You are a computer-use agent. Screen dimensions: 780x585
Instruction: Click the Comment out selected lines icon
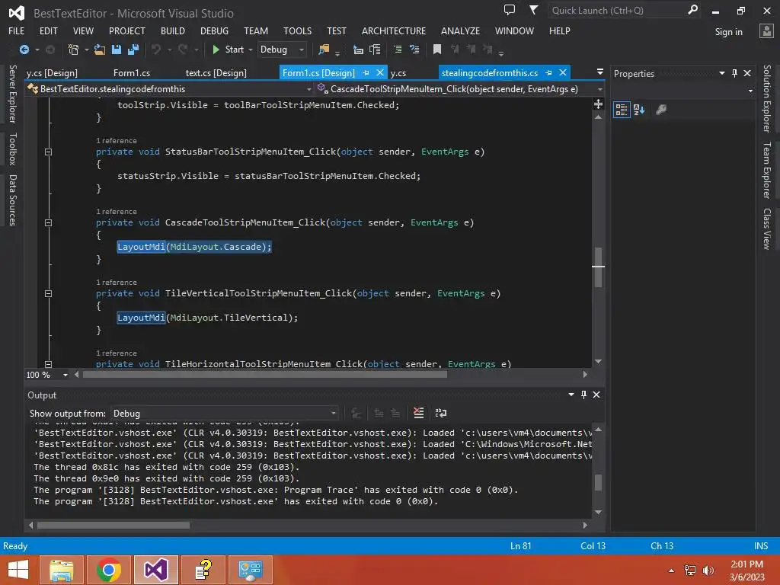click(x=398, y=50)
